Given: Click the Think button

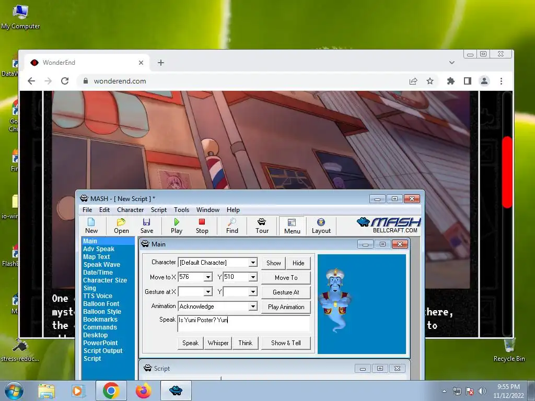Looking at the screenshot, I should point(246,343).
